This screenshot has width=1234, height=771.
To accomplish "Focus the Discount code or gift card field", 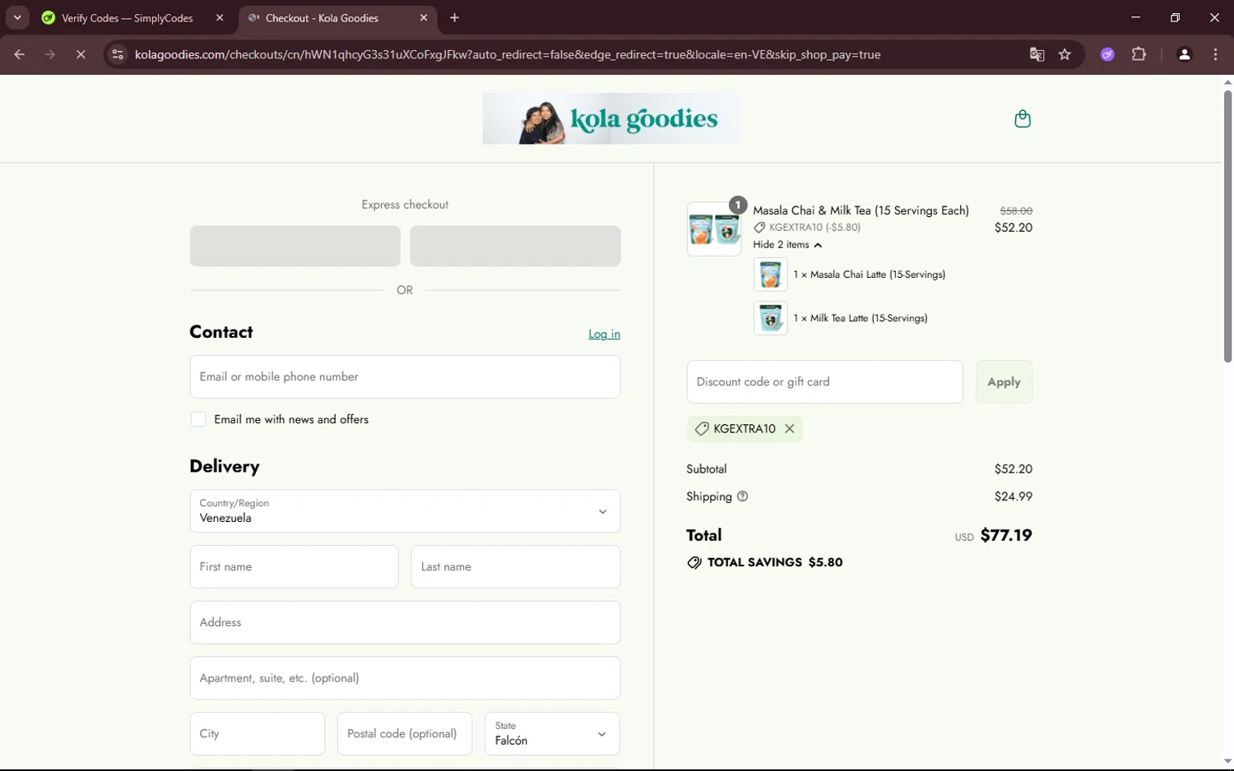I will tap(824, 382).
